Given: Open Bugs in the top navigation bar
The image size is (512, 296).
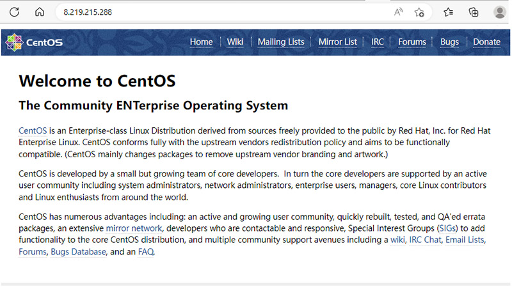Looking at the screenshot, I should click(449, 42).
